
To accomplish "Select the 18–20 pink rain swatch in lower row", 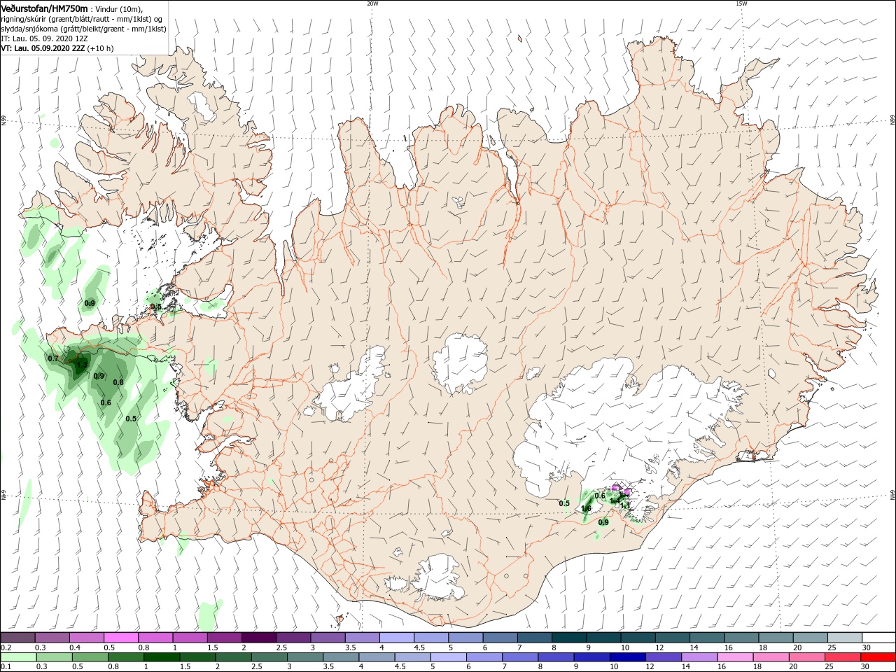I will (x=770, y=657).
